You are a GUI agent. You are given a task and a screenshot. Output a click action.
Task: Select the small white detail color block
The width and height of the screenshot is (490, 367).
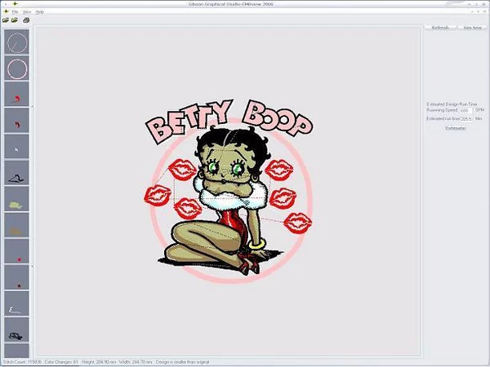point(16,147)
